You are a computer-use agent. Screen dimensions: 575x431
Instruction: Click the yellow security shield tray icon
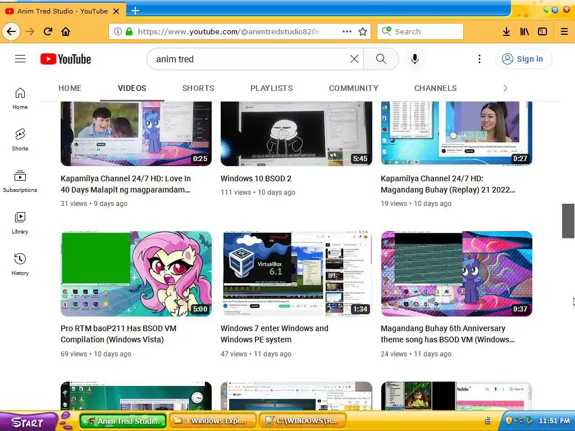509,420
